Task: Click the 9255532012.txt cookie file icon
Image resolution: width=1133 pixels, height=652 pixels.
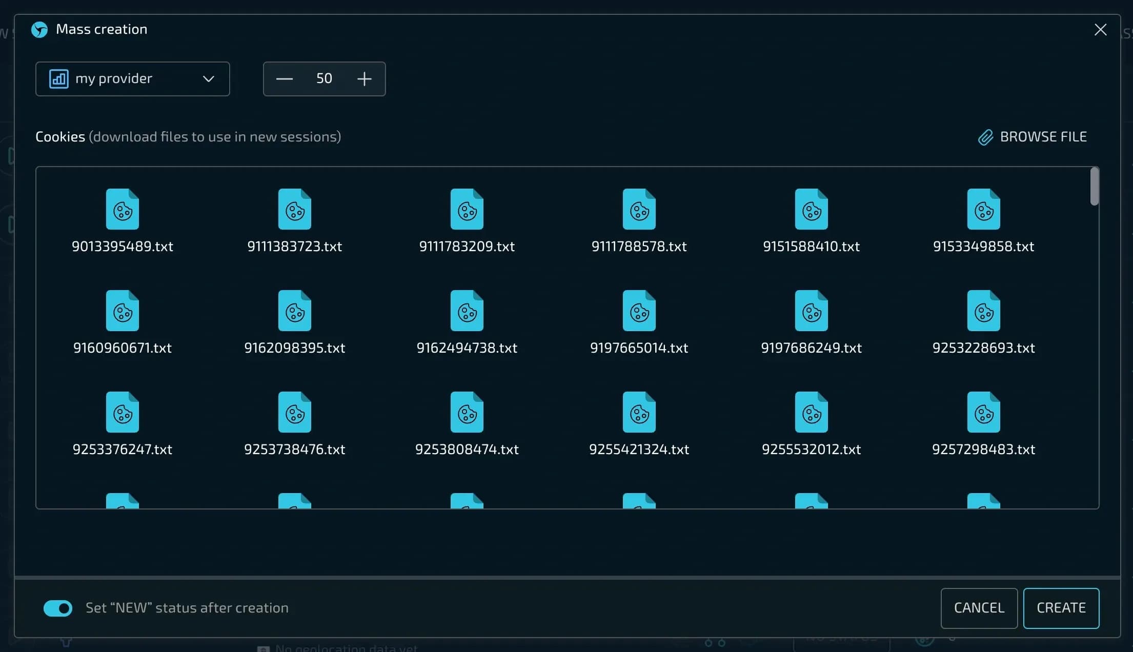Action: click(x=811, y=412)
